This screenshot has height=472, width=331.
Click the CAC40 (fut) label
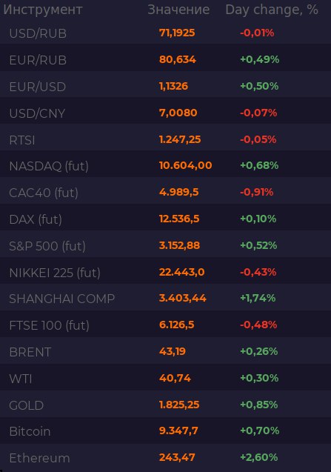point(44,193)
